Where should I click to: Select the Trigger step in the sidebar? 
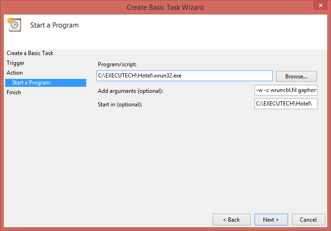[x=15, y=63]
